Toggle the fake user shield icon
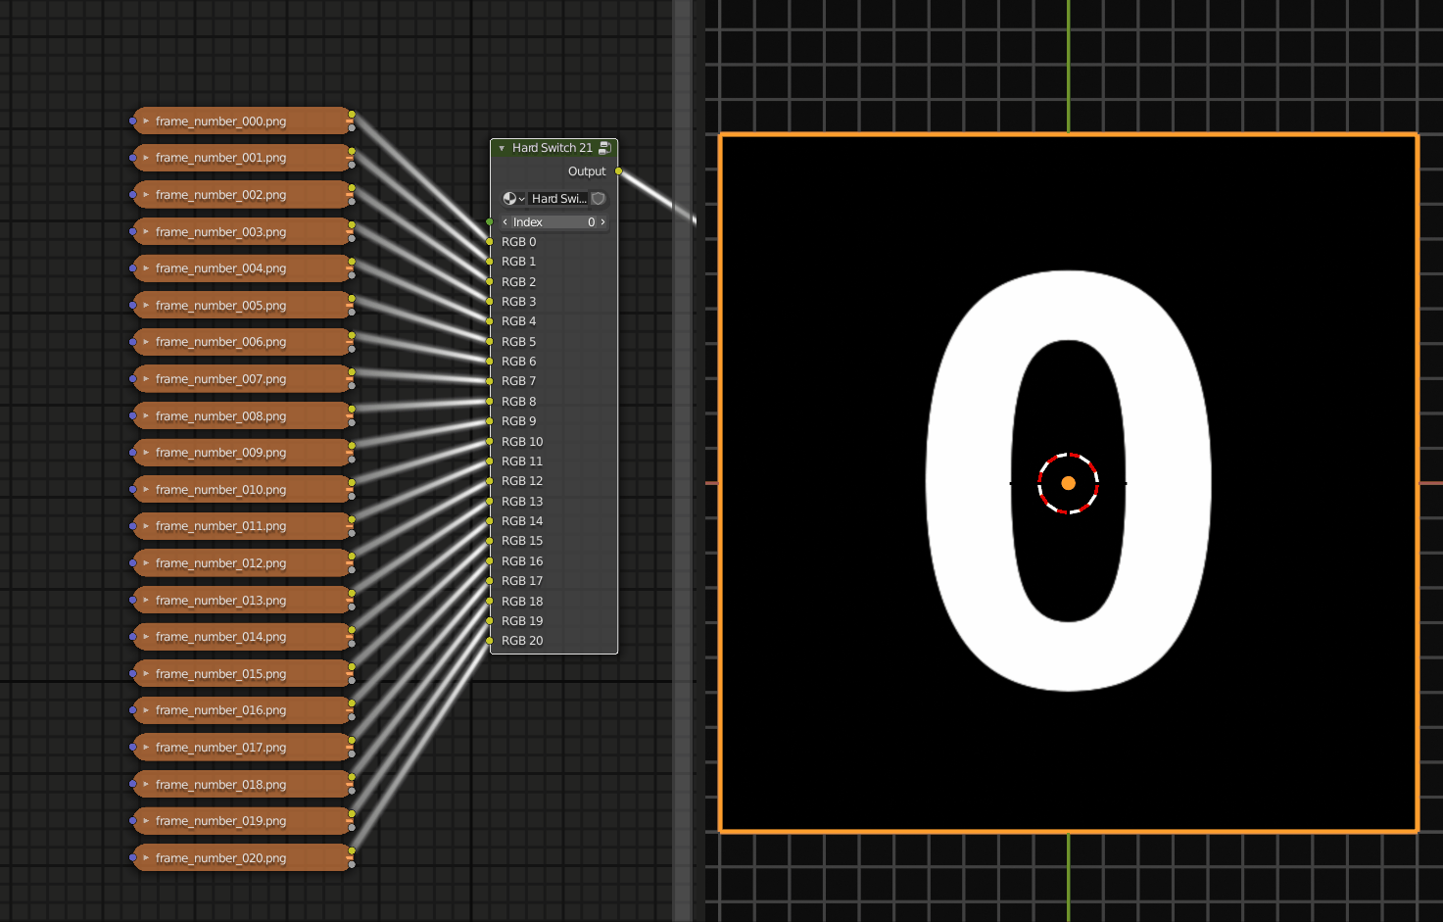This screenshot has width=1443, height=922. click(598, 199)
